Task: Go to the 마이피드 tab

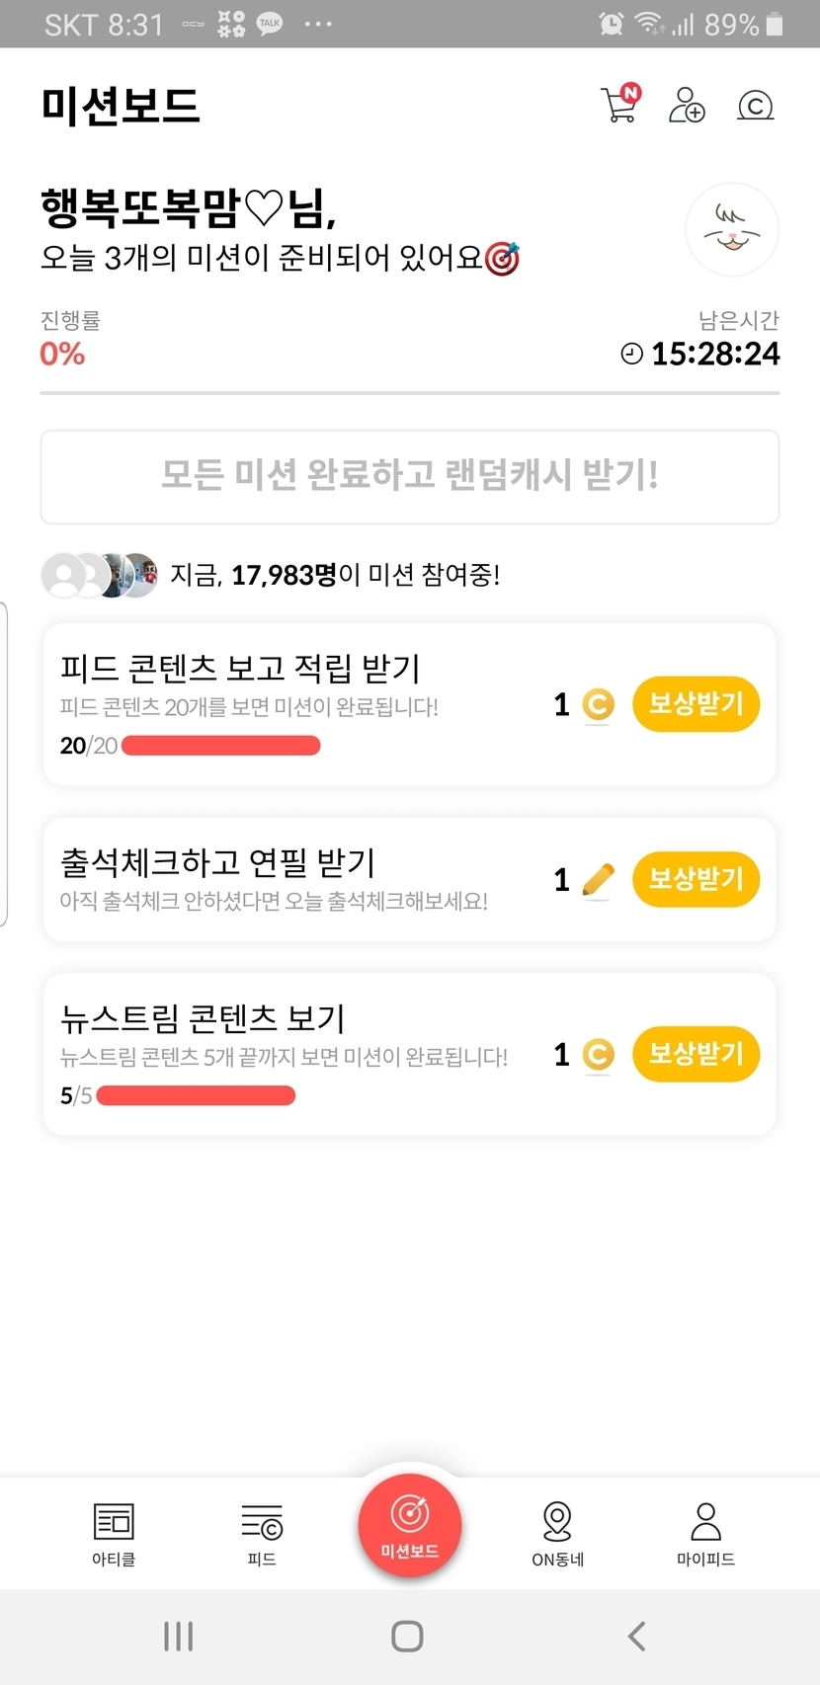Action: [x=705, y=1533]
